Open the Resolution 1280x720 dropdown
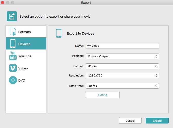173x128 pixels. 122,75
